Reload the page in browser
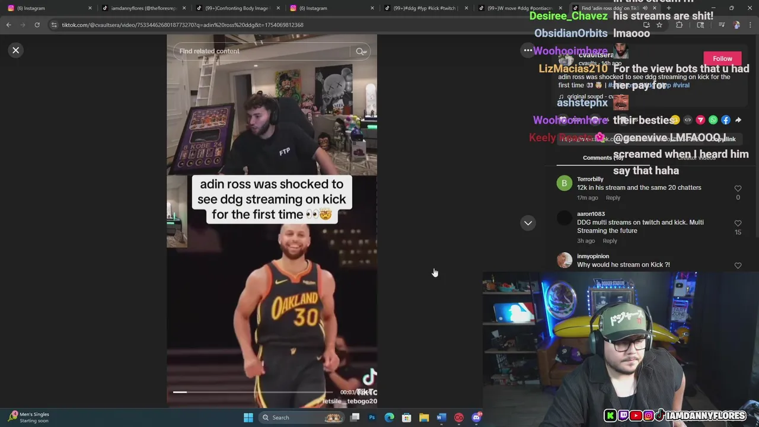The image size is (759, 427). 37,25
